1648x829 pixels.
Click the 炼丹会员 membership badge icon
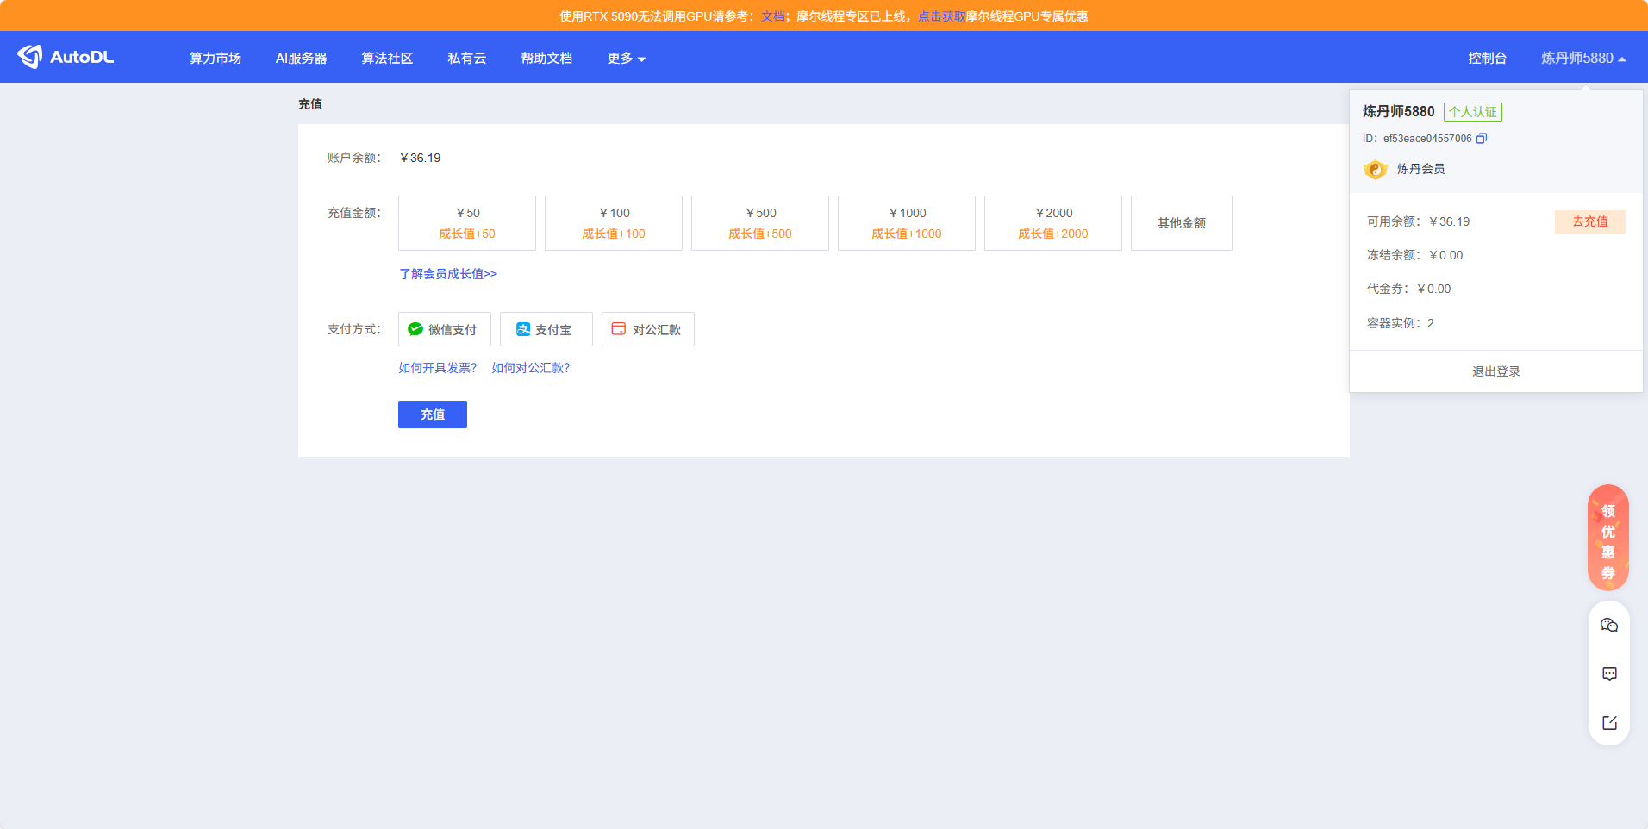[x=1375, y=169]
